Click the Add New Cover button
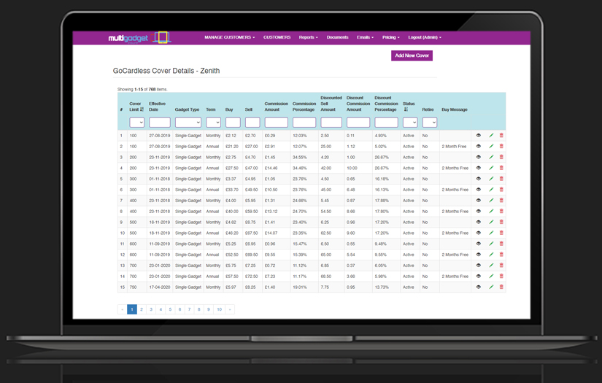This screenshot has width=602, height=383. click(x=412, y=55)
